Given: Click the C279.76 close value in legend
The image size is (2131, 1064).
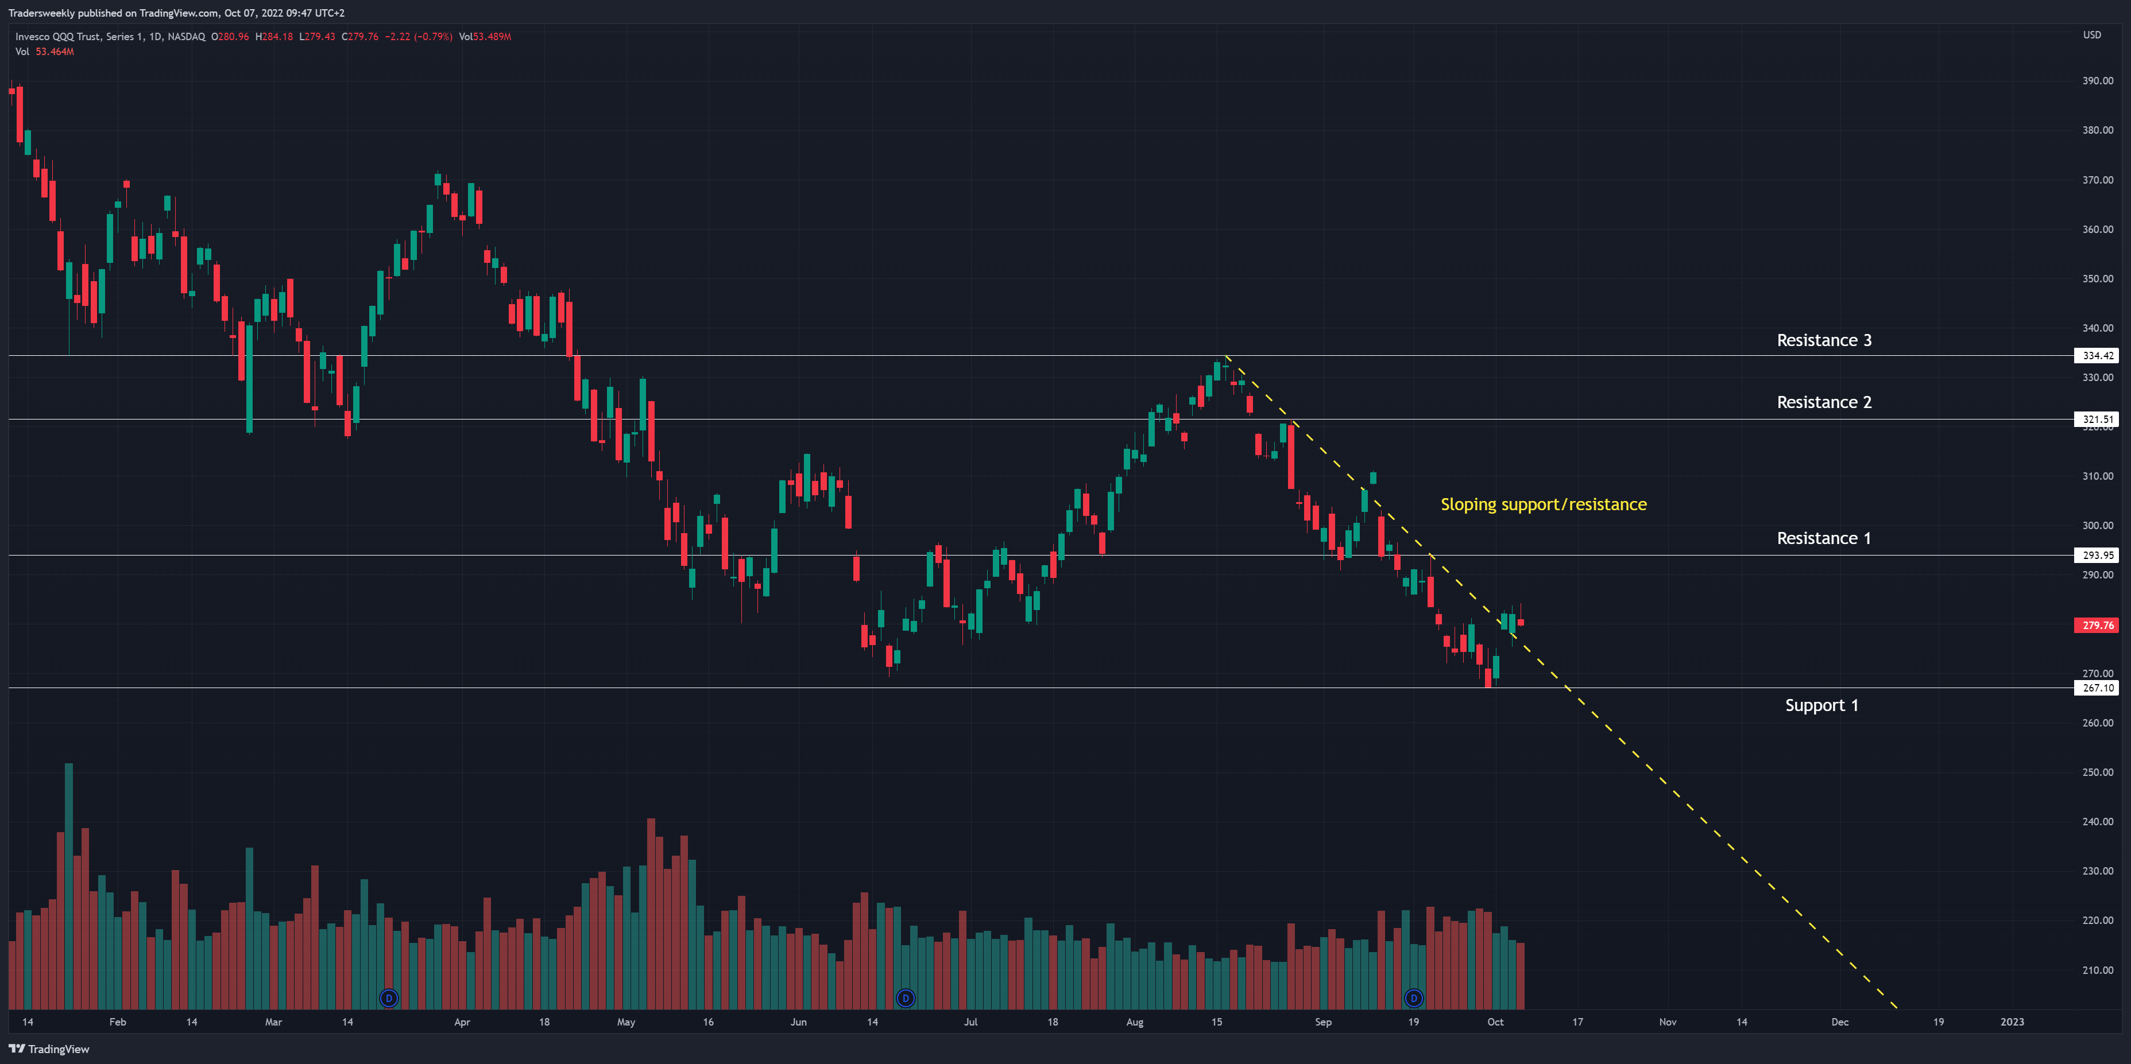Looking at the screenshot, I should [x=360, y=36].
